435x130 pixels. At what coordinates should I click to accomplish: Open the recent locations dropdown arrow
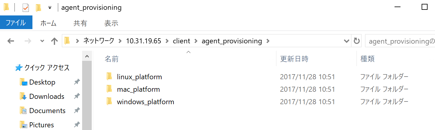click(42, 41)
